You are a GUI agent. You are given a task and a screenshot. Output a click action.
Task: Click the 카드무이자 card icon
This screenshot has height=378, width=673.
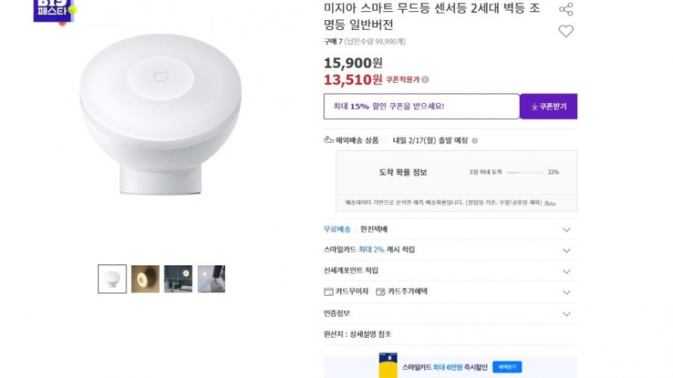[x=328, y=292]
